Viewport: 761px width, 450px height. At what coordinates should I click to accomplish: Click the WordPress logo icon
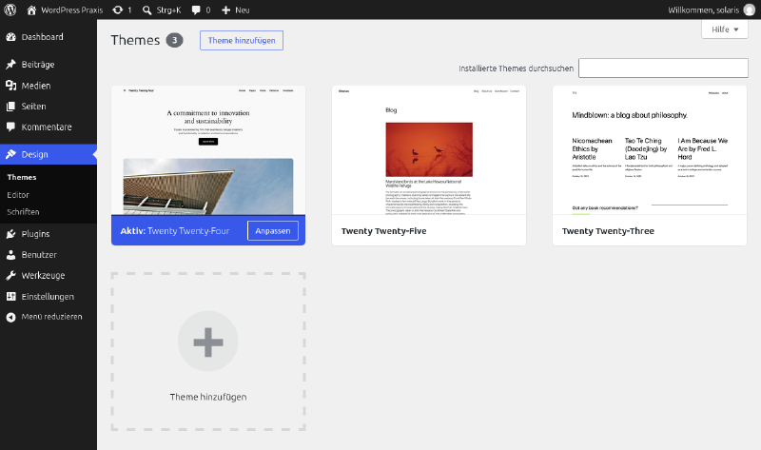[10, 10]
